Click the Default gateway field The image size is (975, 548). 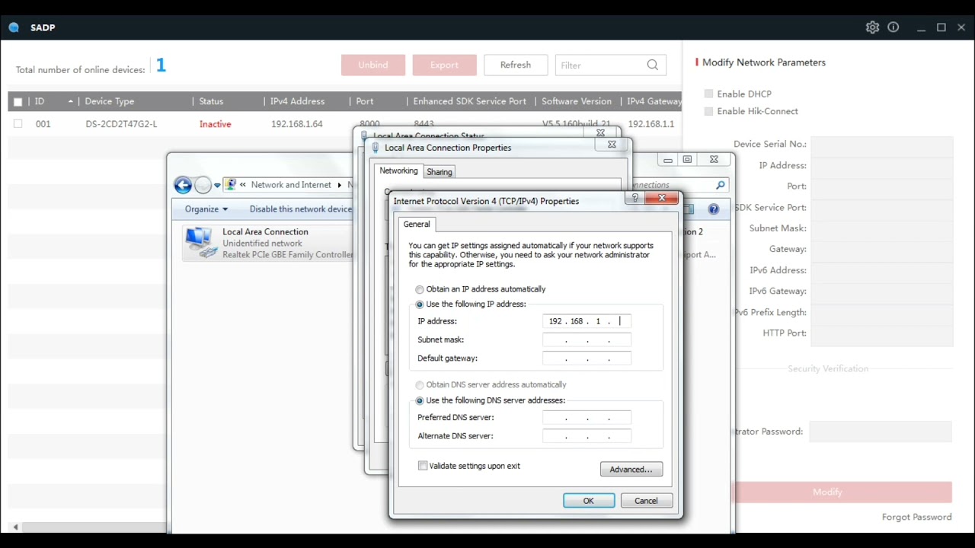tap(587, 358)
